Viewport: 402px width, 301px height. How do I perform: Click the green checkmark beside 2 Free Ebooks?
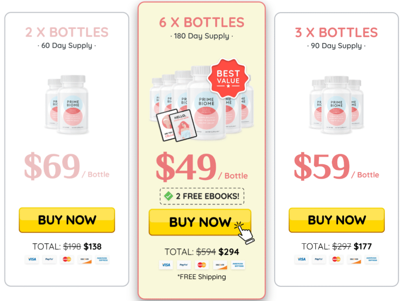[168, 196]
